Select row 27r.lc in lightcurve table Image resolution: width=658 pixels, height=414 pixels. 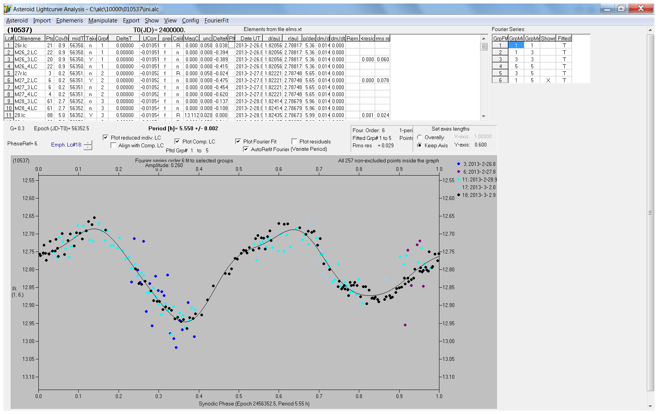pos(197,73)
